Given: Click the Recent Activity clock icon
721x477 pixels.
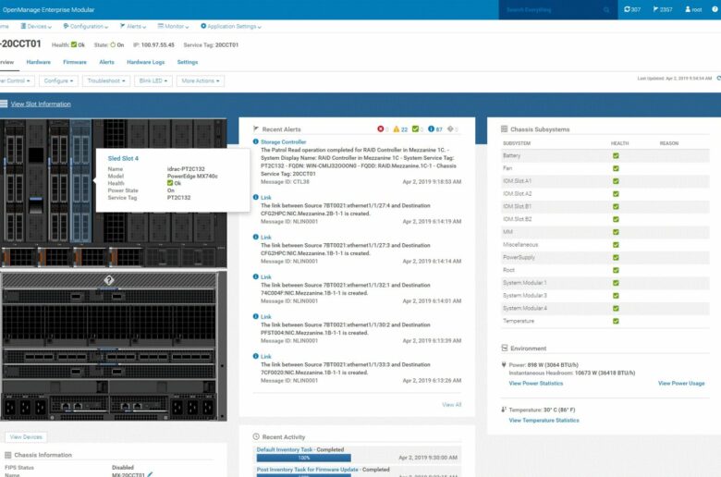Looking at the screenshot, I should [x=256, y=436].
